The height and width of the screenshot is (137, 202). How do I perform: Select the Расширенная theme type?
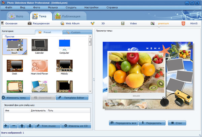click(41, 24)
